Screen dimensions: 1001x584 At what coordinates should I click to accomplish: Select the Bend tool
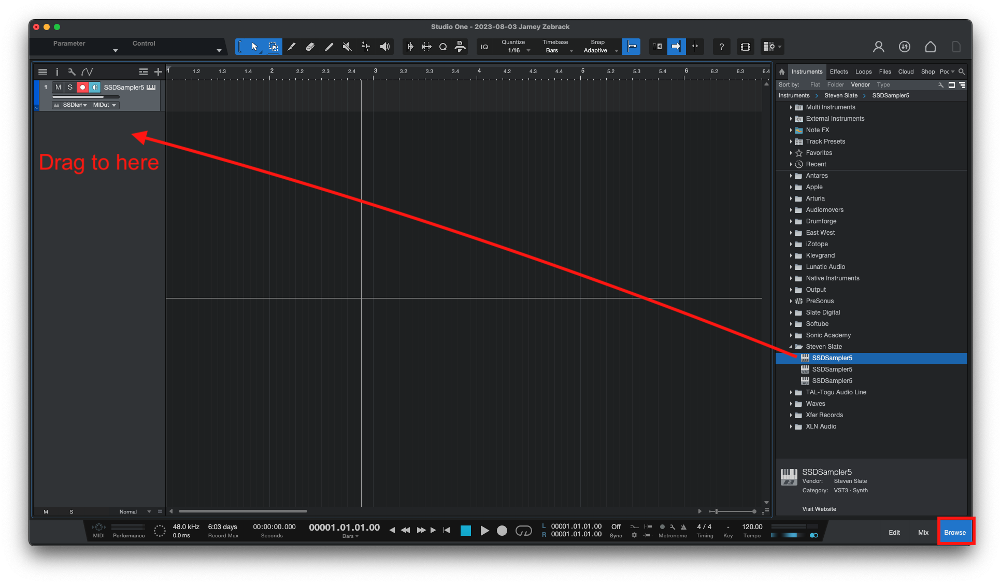pos(366,47)
